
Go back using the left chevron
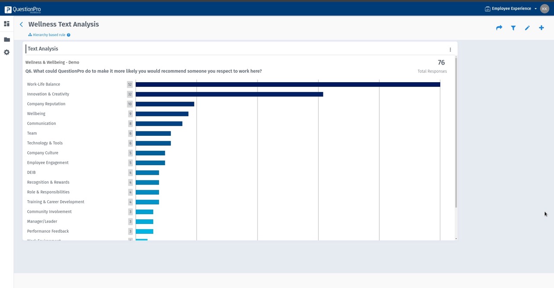[x=21, y=25]
